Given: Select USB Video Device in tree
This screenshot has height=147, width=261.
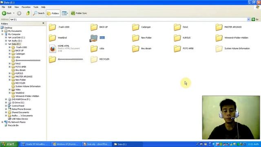Looking at the screenshot, I should 20,119.
